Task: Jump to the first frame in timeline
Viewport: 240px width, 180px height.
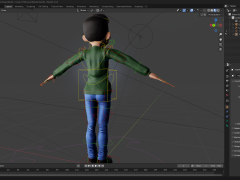Action: tap(86, 166)
